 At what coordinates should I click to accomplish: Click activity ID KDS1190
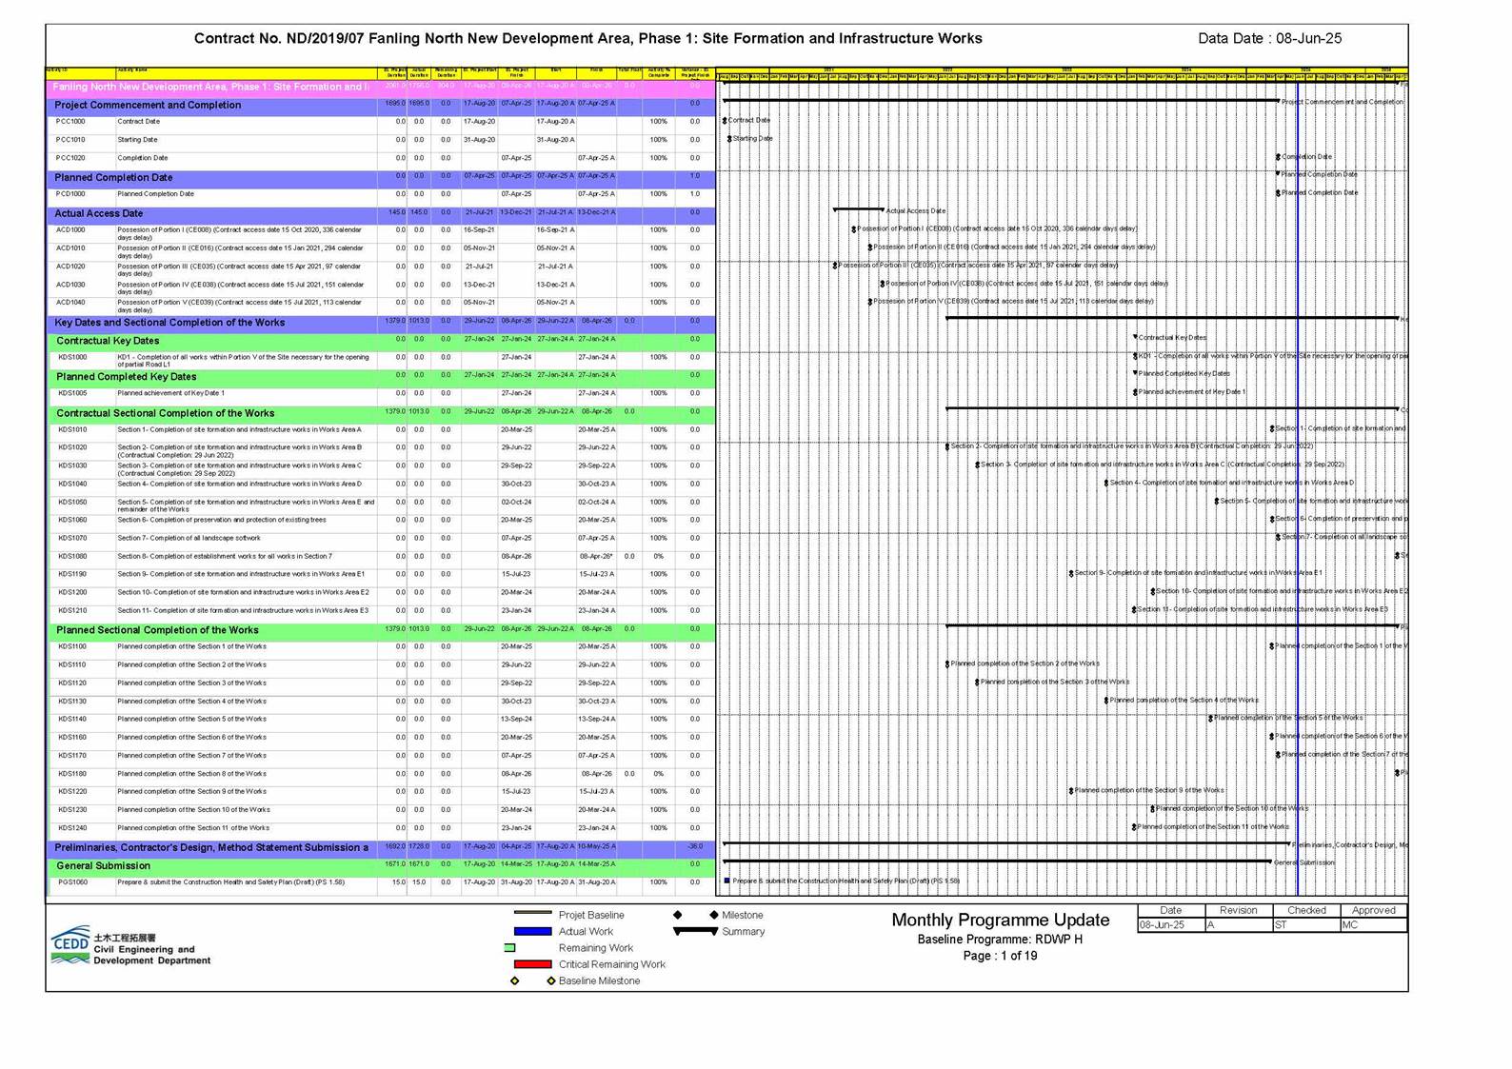click(x=72, y=575)
